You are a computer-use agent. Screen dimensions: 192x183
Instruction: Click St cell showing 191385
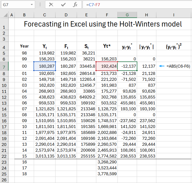86,127
